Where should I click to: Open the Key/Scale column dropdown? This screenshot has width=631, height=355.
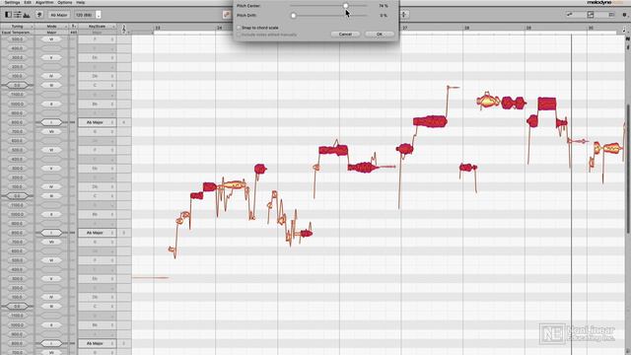97,27
